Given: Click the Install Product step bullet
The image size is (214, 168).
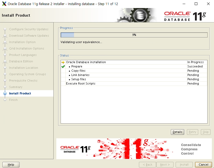Looking at the screenshot, I should tap(5, 93).
